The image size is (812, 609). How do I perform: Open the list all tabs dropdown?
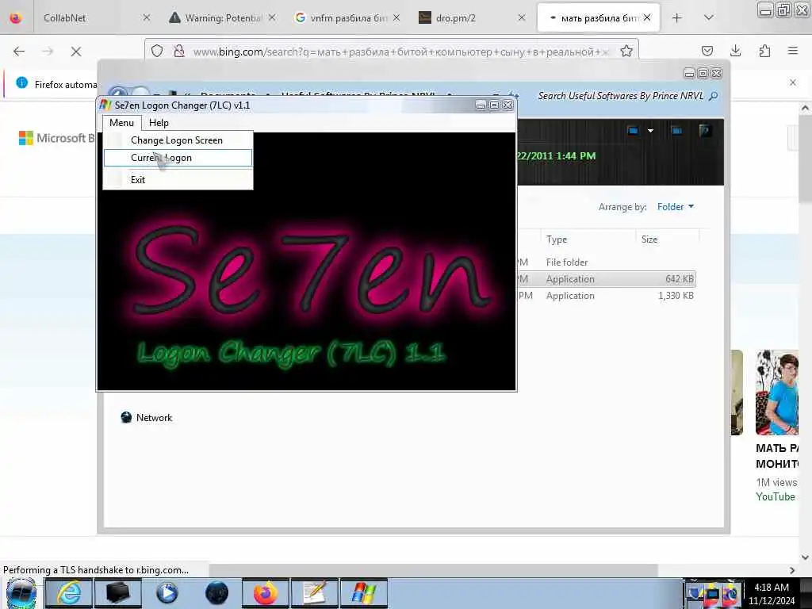pyautogui.click(x=709, y=17)
